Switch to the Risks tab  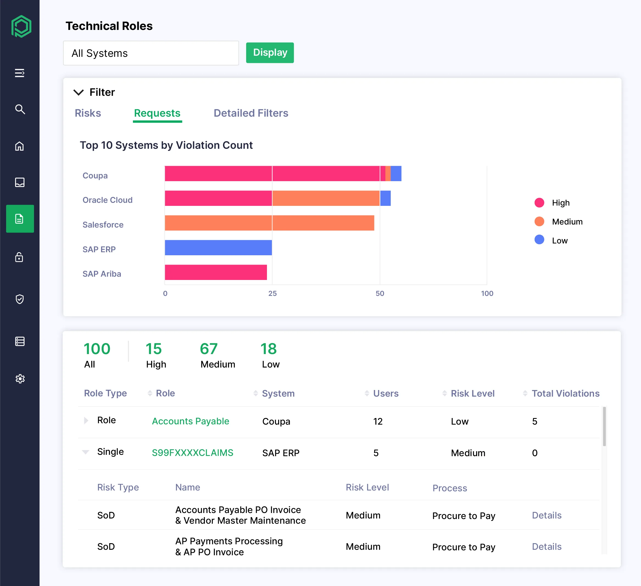(88, 113)
